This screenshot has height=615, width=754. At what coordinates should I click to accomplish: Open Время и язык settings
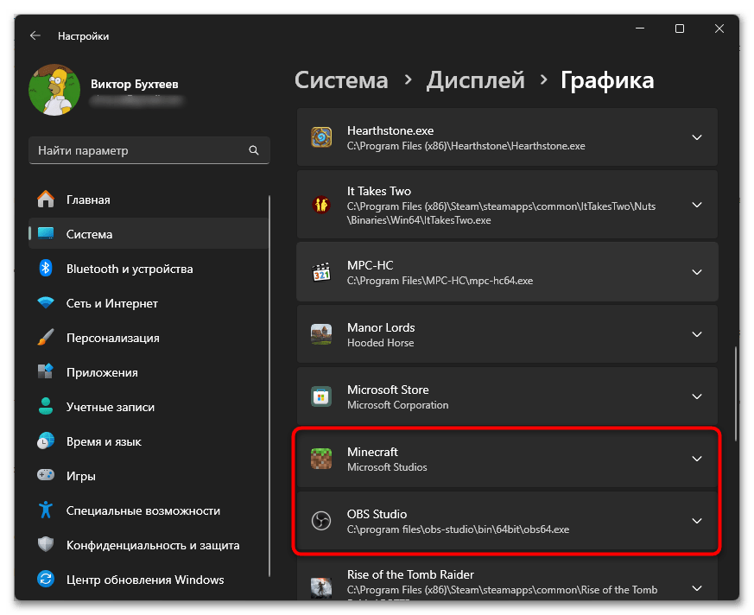(x=149, y=441)
